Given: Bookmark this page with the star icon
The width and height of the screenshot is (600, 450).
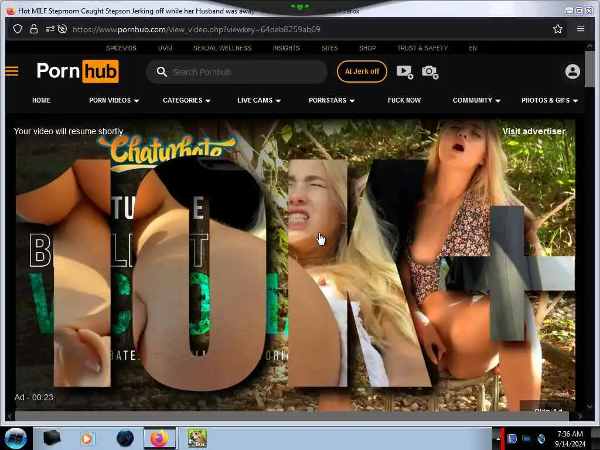Looking at the screenshot, I should tap(558, 29).
